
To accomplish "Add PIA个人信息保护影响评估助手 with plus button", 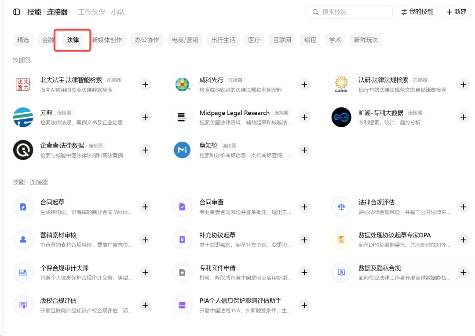I will [304, 305].
